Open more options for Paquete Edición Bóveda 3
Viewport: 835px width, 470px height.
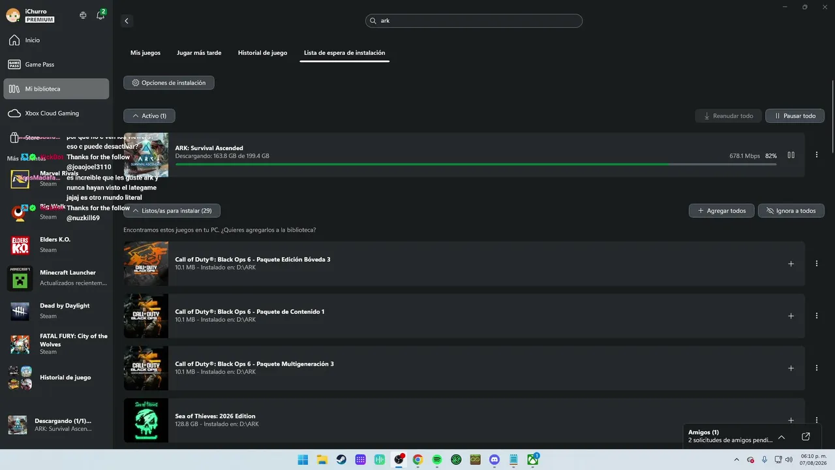(x=817, y=264)
